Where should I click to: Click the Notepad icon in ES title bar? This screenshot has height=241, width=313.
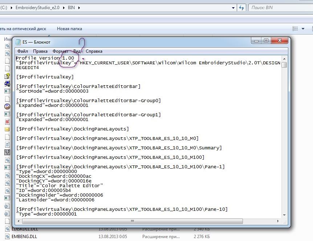pyautogui.click(x=18, y=42)
